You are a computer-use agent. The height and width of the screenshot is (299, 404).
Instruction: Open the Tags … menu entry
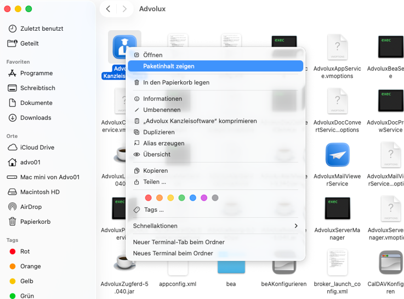(x=153, y=210)
